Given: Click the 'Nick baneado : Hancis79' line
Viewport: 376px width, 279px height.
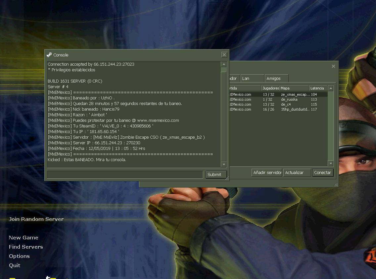Looking at the screenshot, I should click(x=83, y=109).
